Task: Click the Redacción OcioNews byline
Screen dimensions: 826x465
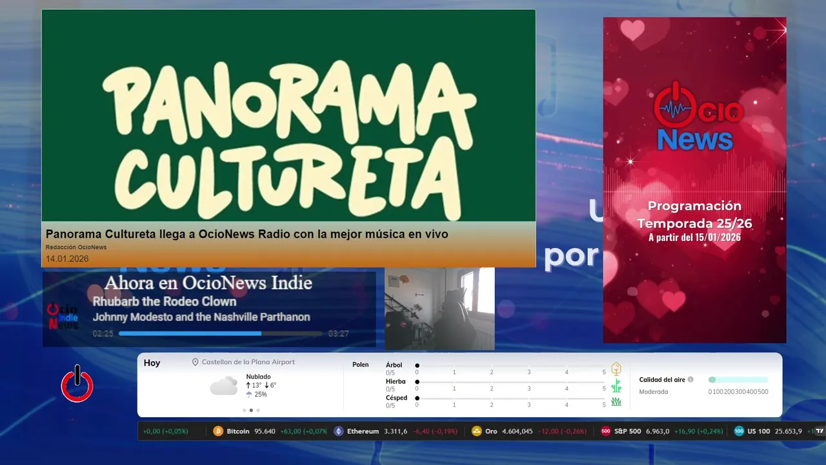Action: click(76, 247)
